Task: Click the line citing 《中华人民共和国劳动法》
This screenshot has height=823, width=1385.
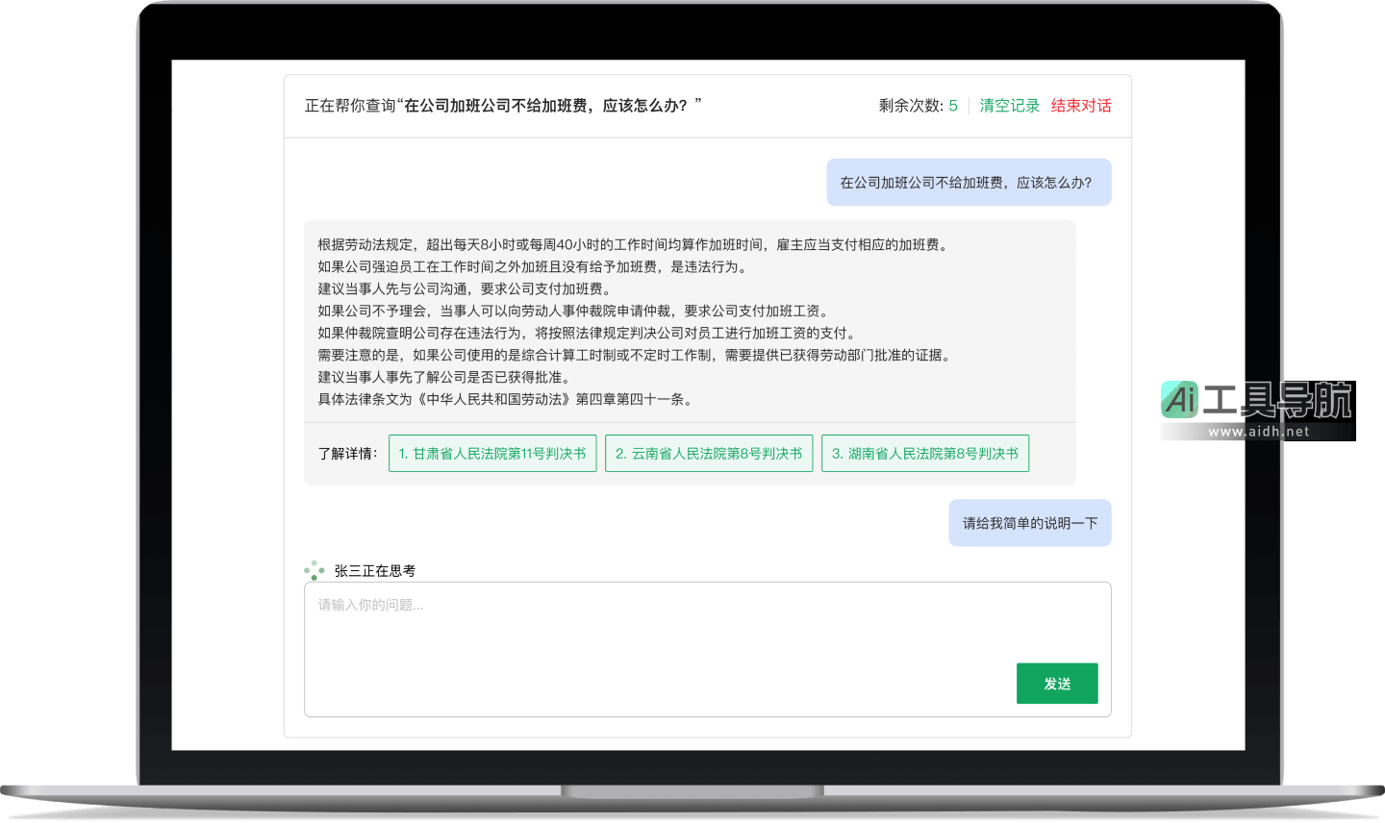Action: pos(505,399)
